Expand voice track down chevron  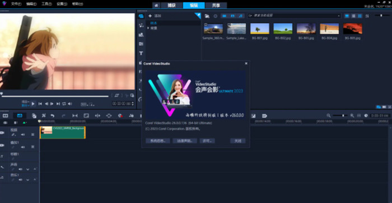[x=28, y=169]
